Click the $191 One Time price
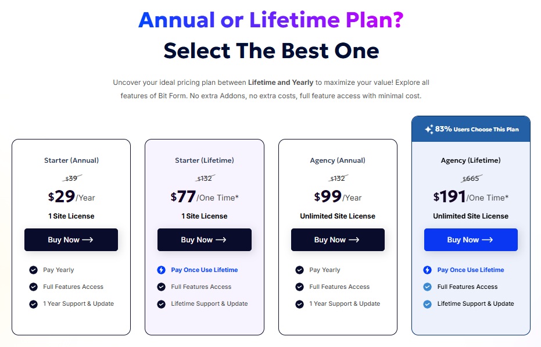The image size is (541, 347). coord(471,197)
